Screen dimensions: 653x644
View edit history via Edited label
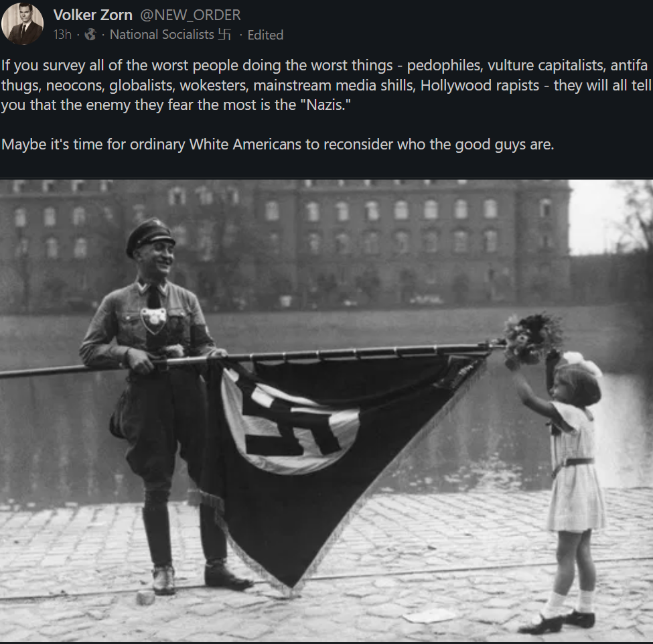pos(265,35)
